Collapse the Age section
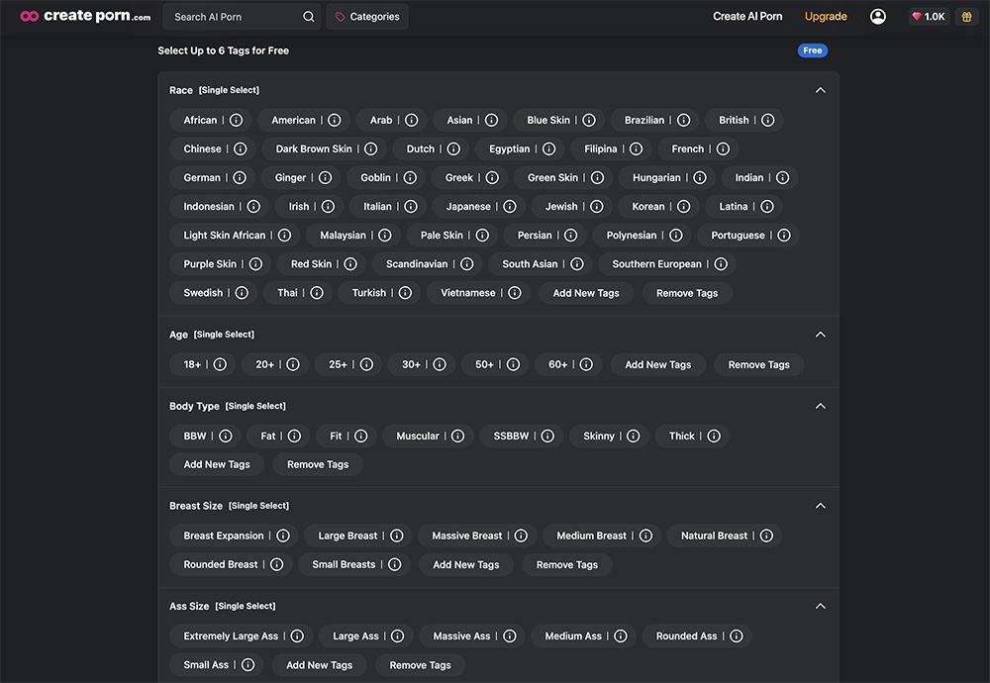The width and height of the screenshot is (990, 683). [820, 334]
